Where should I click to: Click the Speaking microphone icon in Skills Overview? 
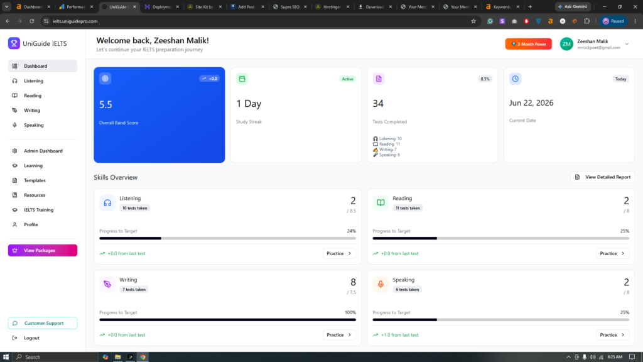coord(381,284)
